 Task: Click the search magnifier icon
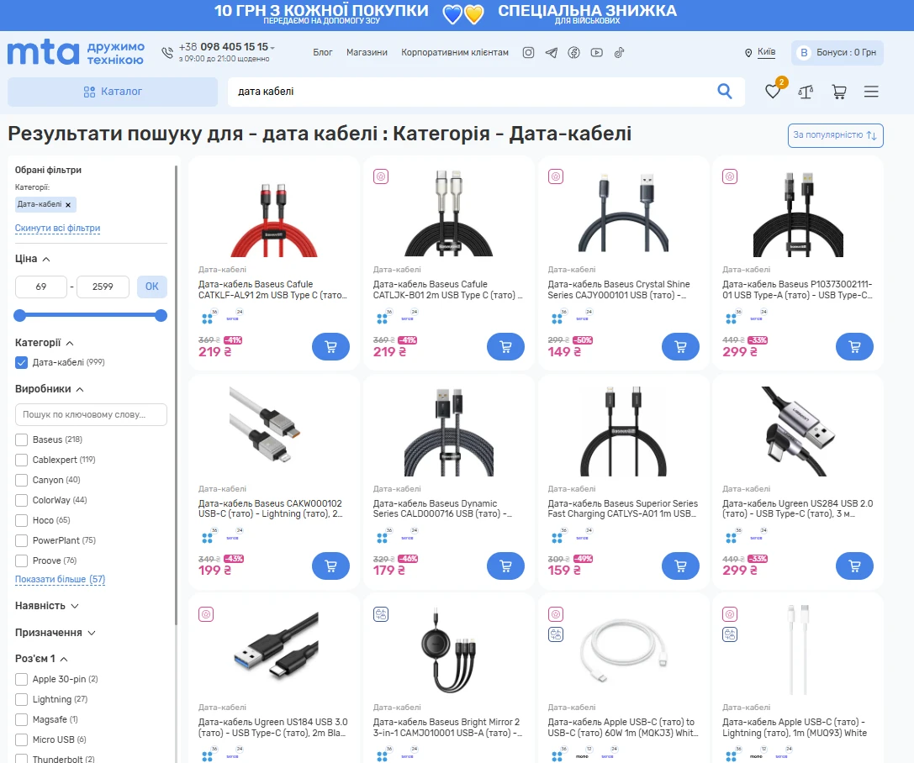[x=725, y=91]
